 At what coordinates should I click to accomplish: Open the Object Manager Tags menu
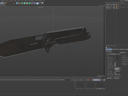coord(119,3)
